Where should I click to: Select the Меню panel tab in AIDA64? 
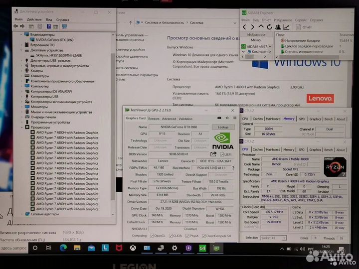tap(256, 40)
